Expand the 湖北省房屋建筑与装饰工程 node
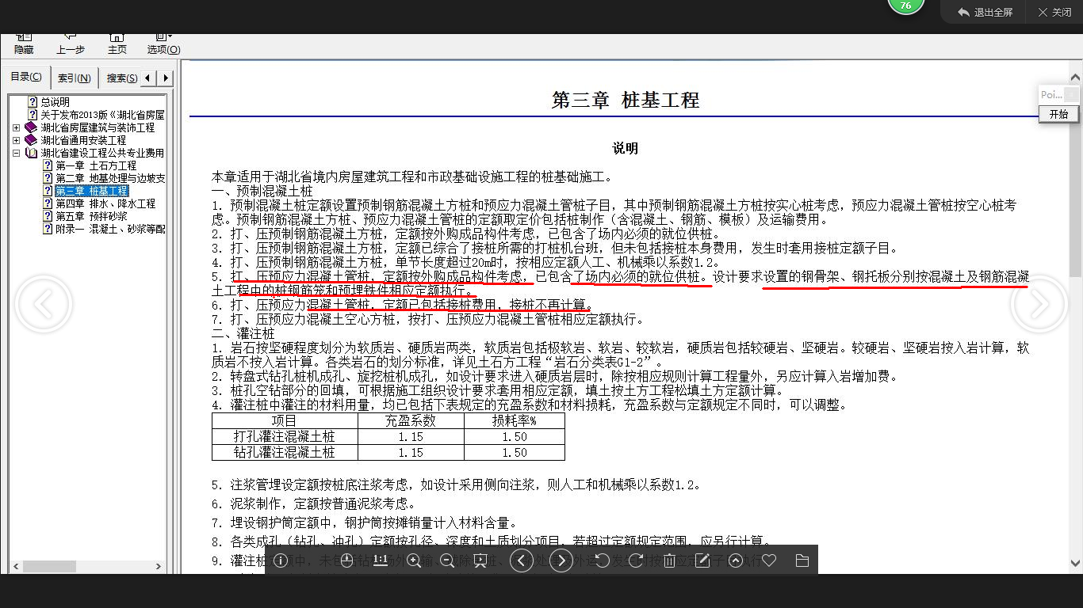This screenshot has height=608, width=1083. [x=17, y=127]
